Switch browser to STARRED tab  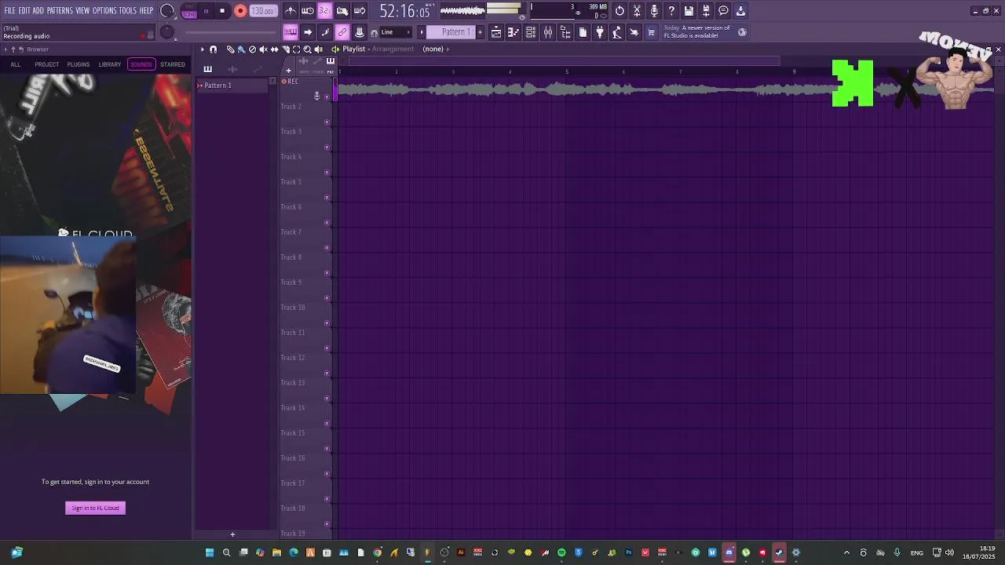pos(173,64)
